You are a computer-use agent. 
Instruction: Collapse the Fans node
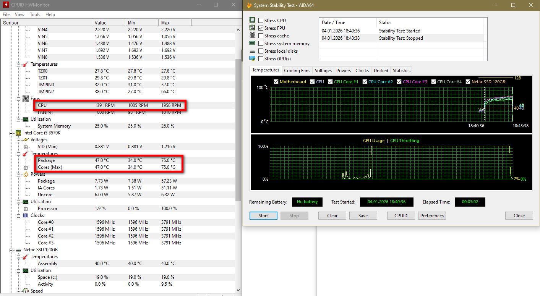[x=18, y=99]
